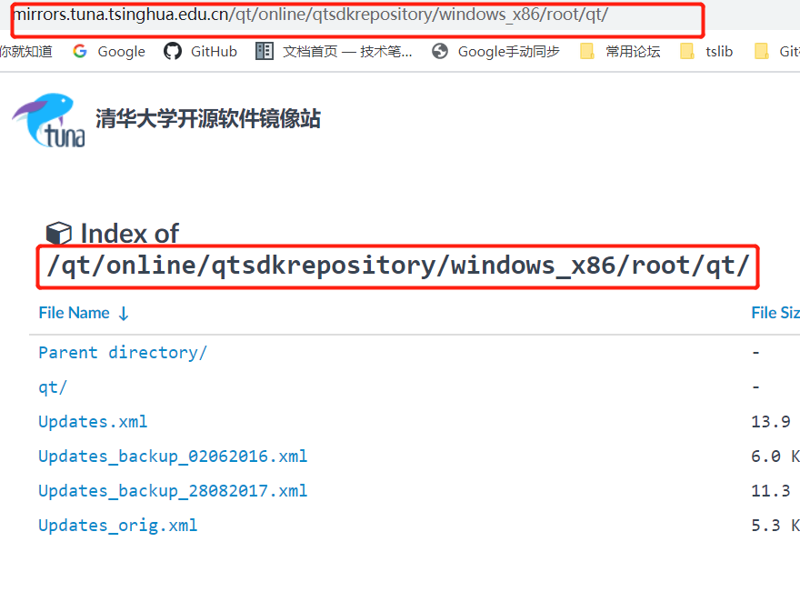Open the tslib bookmark folder icon
Screen dimensions: 800x602
tap(687, 51)
